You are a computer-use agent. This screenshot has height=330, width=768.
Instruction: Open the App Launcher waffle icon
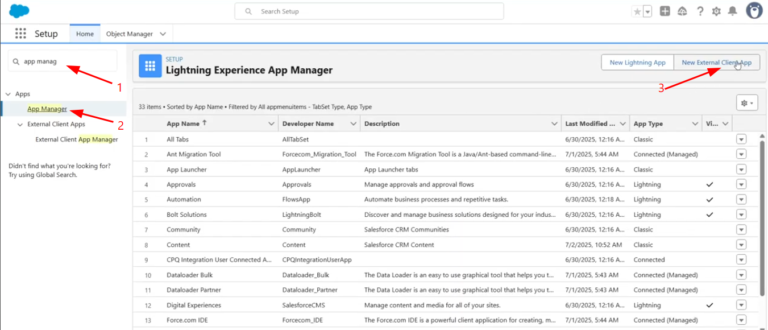click(21, 34)
